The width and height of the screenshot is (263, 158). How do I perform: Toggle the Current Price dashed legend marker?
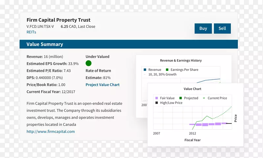coord(204,98)
